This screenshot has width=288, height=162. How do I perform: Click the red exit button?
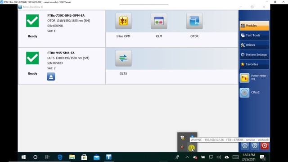click(265, 146)
